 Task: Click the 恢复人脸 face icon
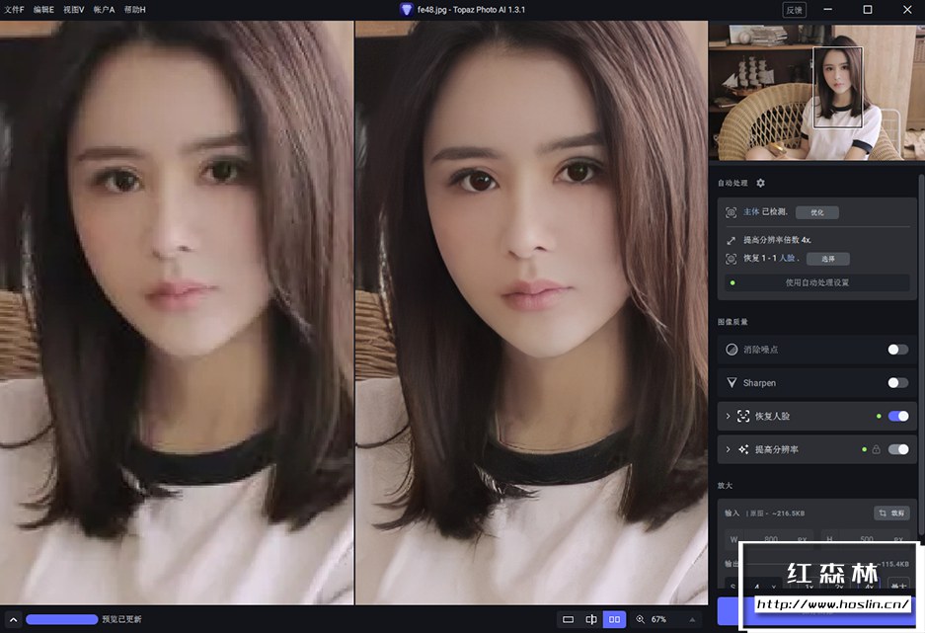[743, 416]
